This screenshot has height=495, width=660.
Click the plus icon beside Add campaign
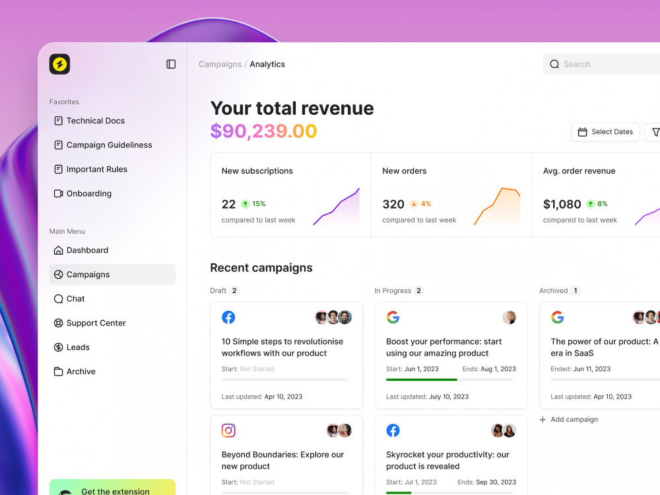543,420
